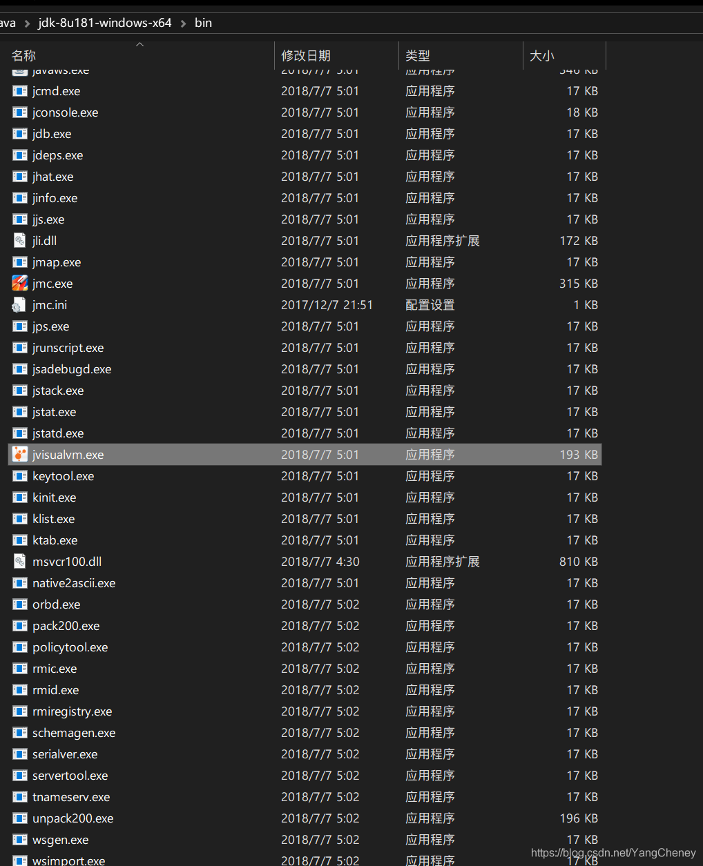Click the kinit.exe file icon

coord(20,497)
